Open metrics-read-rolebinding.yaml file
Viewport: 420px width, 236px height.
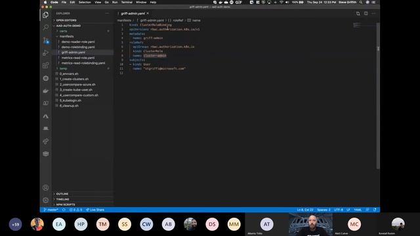(83, 63)
